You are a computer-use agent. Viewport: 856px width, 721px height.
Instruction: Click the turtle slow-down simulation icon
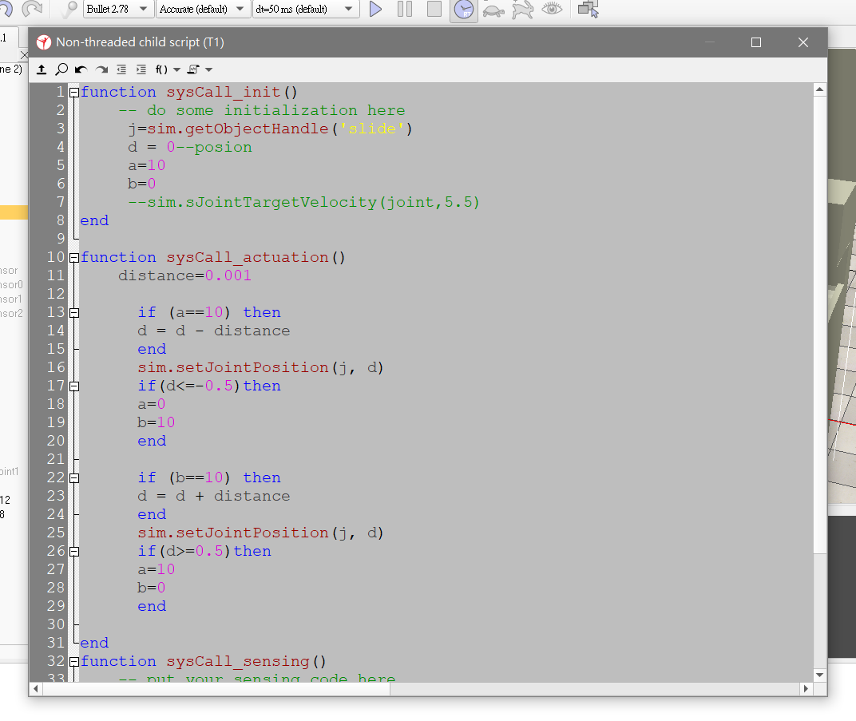point(493,10)
